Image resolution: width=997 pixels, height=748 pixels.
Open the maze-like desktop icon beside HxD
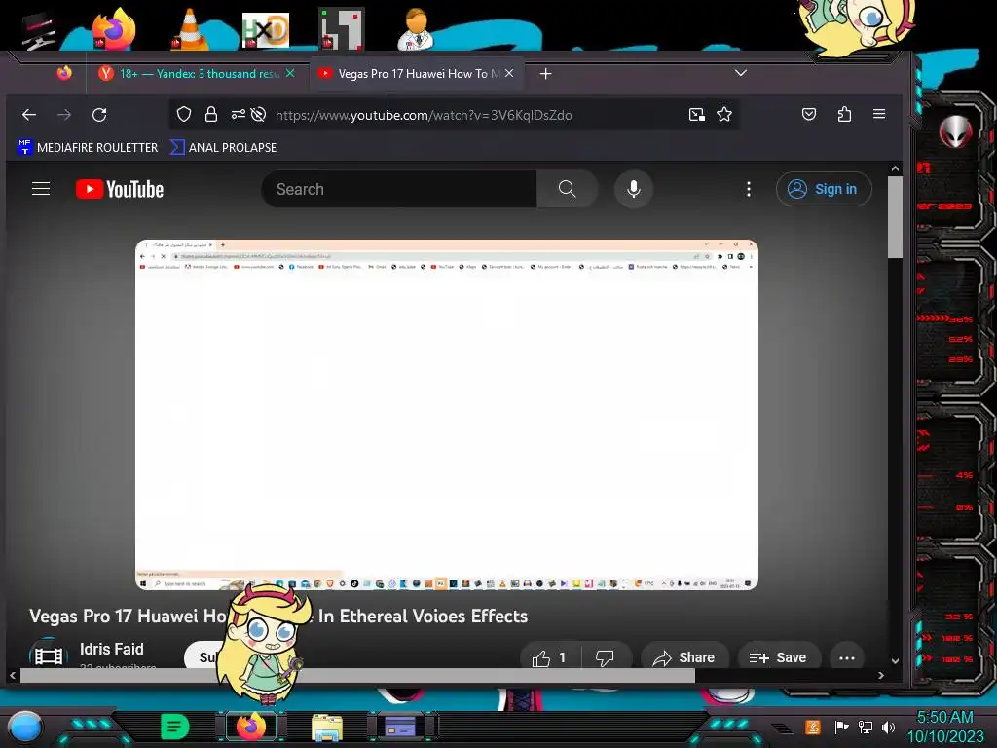click(x=342, y=29)
